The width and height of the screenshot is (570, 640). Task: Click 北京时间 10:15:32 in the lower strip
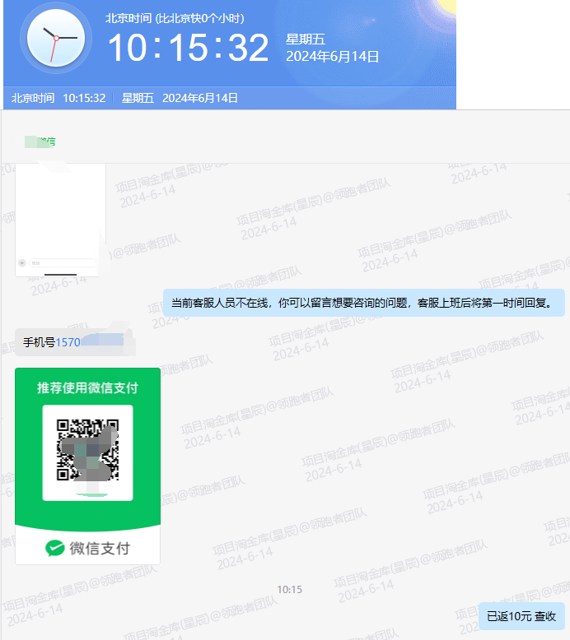[x=58, y=98]
